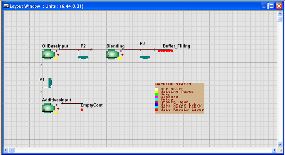This screenshot has height=155, width=285.
Task: Click the Waiting Parts yellow legend swatch
Action: (x=157, y=92)
